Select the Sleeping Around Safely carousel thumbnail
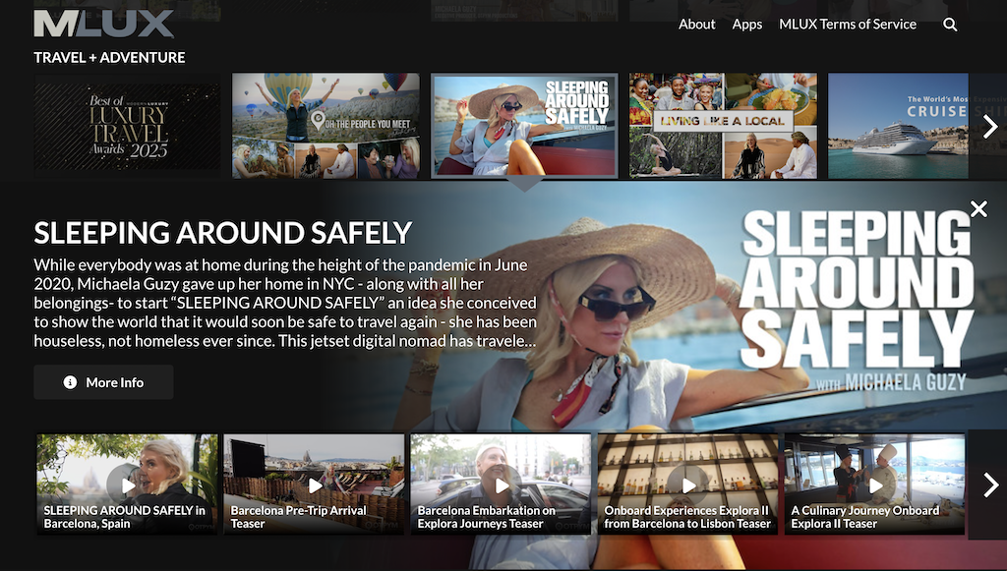Screen dimensions: 1007x571 click(x=524, y=126)
